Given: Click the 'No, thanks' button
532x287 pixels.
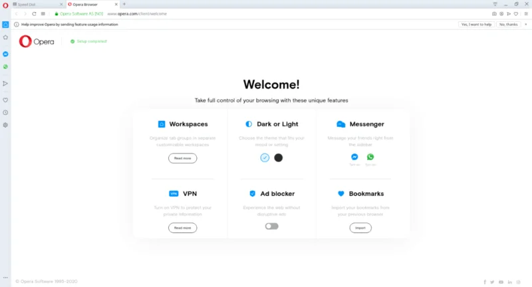Looking at the screenshot, I should (x=508, y=25).
